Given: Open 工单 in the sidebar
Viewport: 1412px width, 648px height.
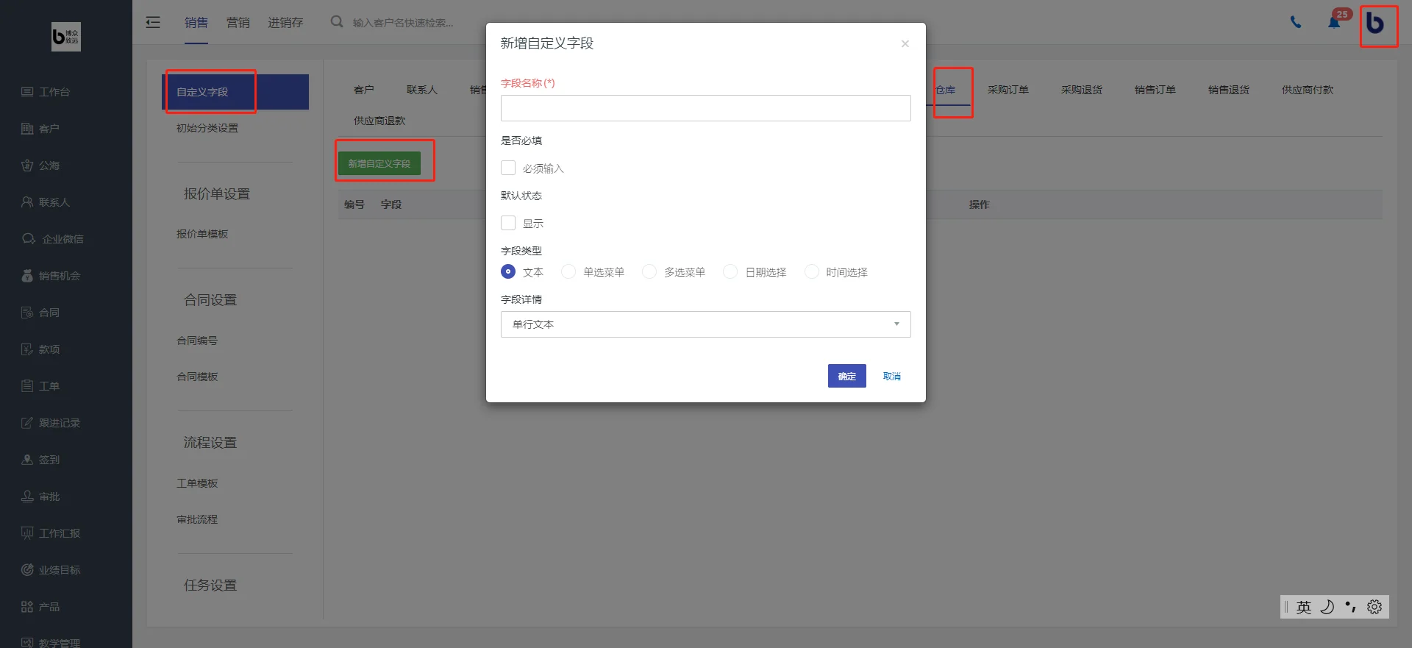Looking at the screenshot, I should (x=40, y=386).
